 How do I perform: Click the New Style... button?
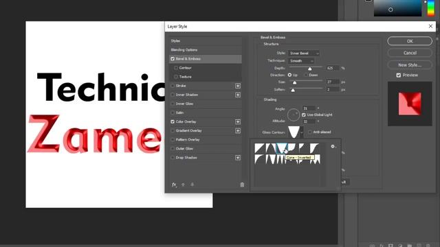(410, 64)
